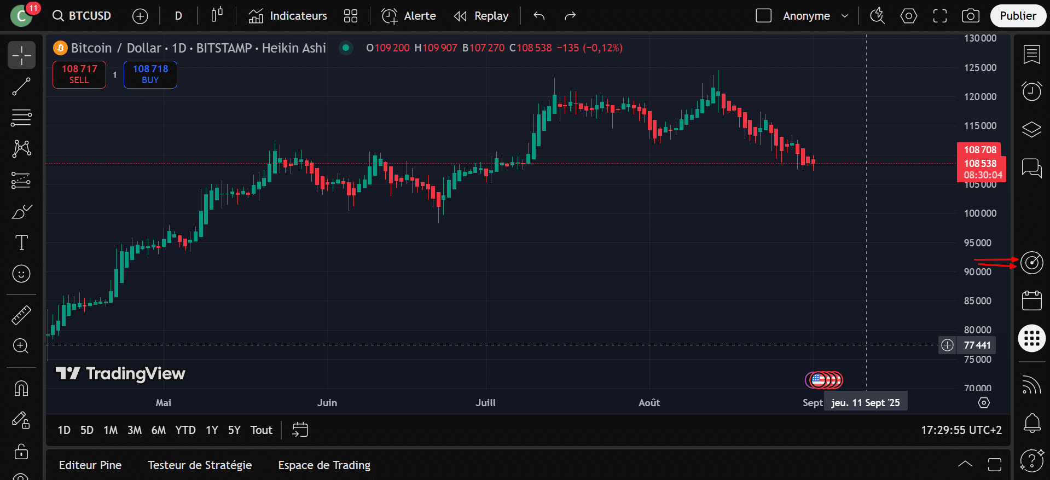Image resolution: width=1050 pixels, height=480 pixels.
Task: Open the D timeframe interval dropdown
Action: (178, 16)
